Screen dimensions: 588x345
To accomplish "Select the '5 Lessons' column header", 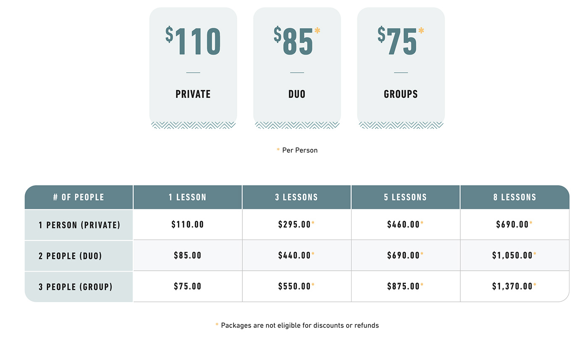I will [405, 197].
